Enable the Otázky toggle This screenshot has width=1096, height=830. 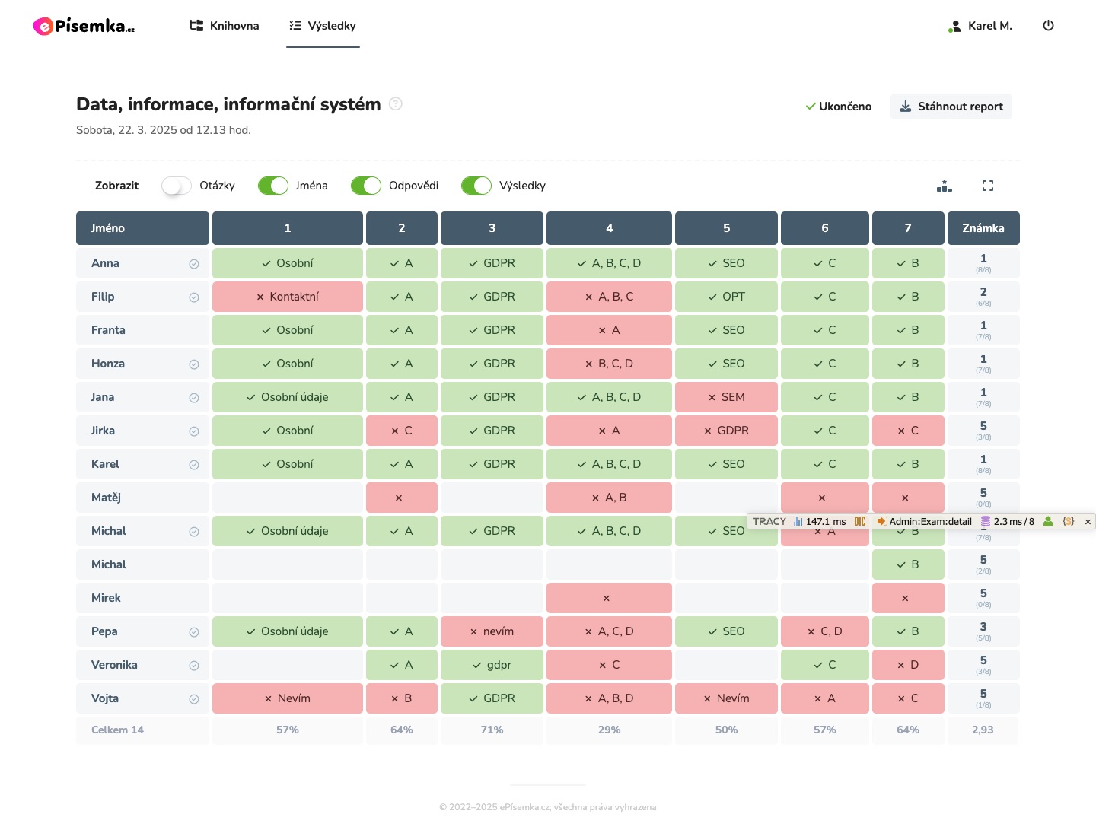point(177,186)
